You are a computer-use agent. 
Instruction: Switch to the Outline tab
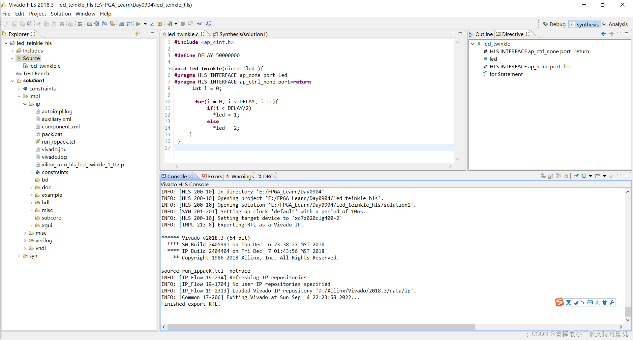[481, 34]
